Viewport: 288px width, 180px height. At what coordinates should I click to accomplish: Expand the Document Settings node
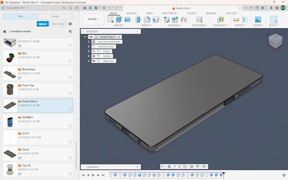coord(89,42)
